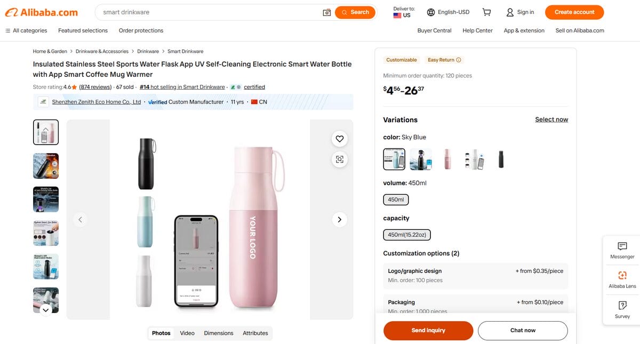
Task: Switch to the Attributes tab
Action: point(255,333)
